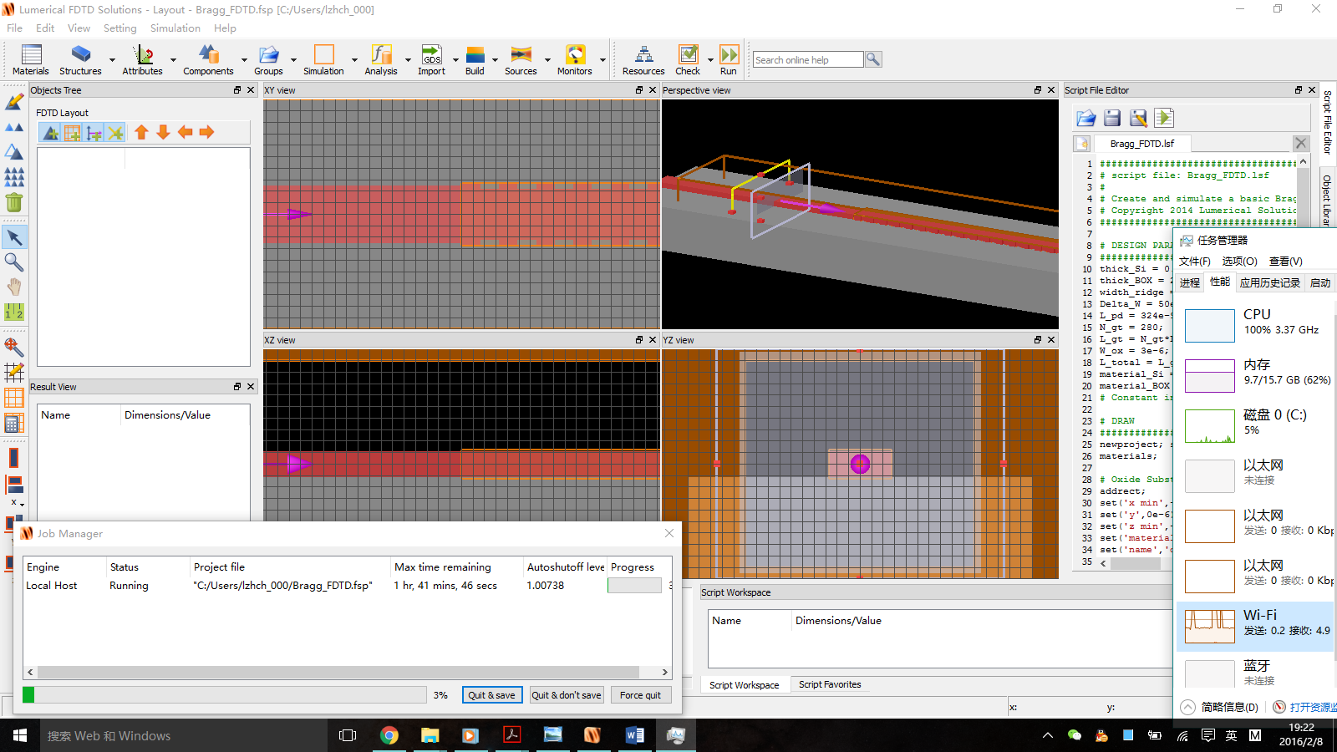Open the View menu
The height and width of the screenshot is (752, 1337).
[79, 28]
